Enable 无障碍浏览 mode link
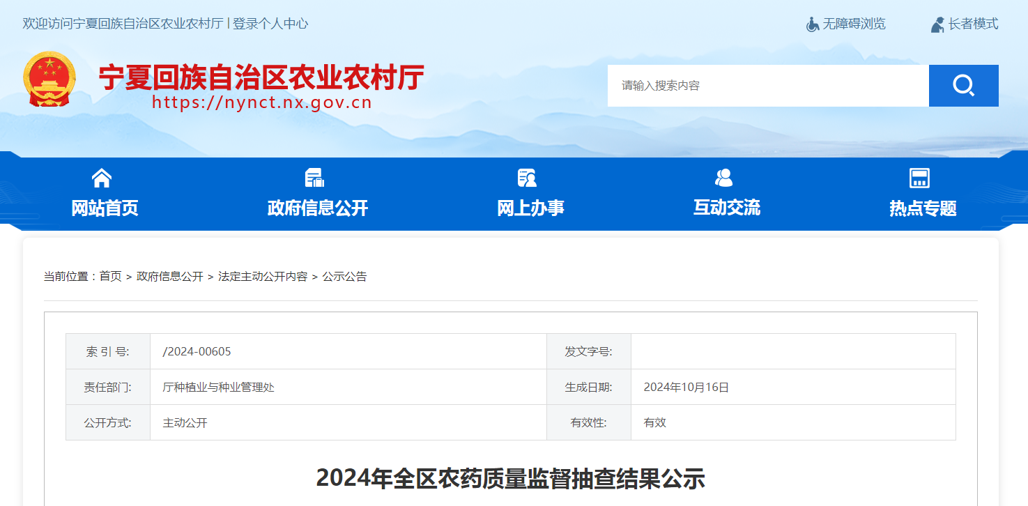 tap(854, 24)
